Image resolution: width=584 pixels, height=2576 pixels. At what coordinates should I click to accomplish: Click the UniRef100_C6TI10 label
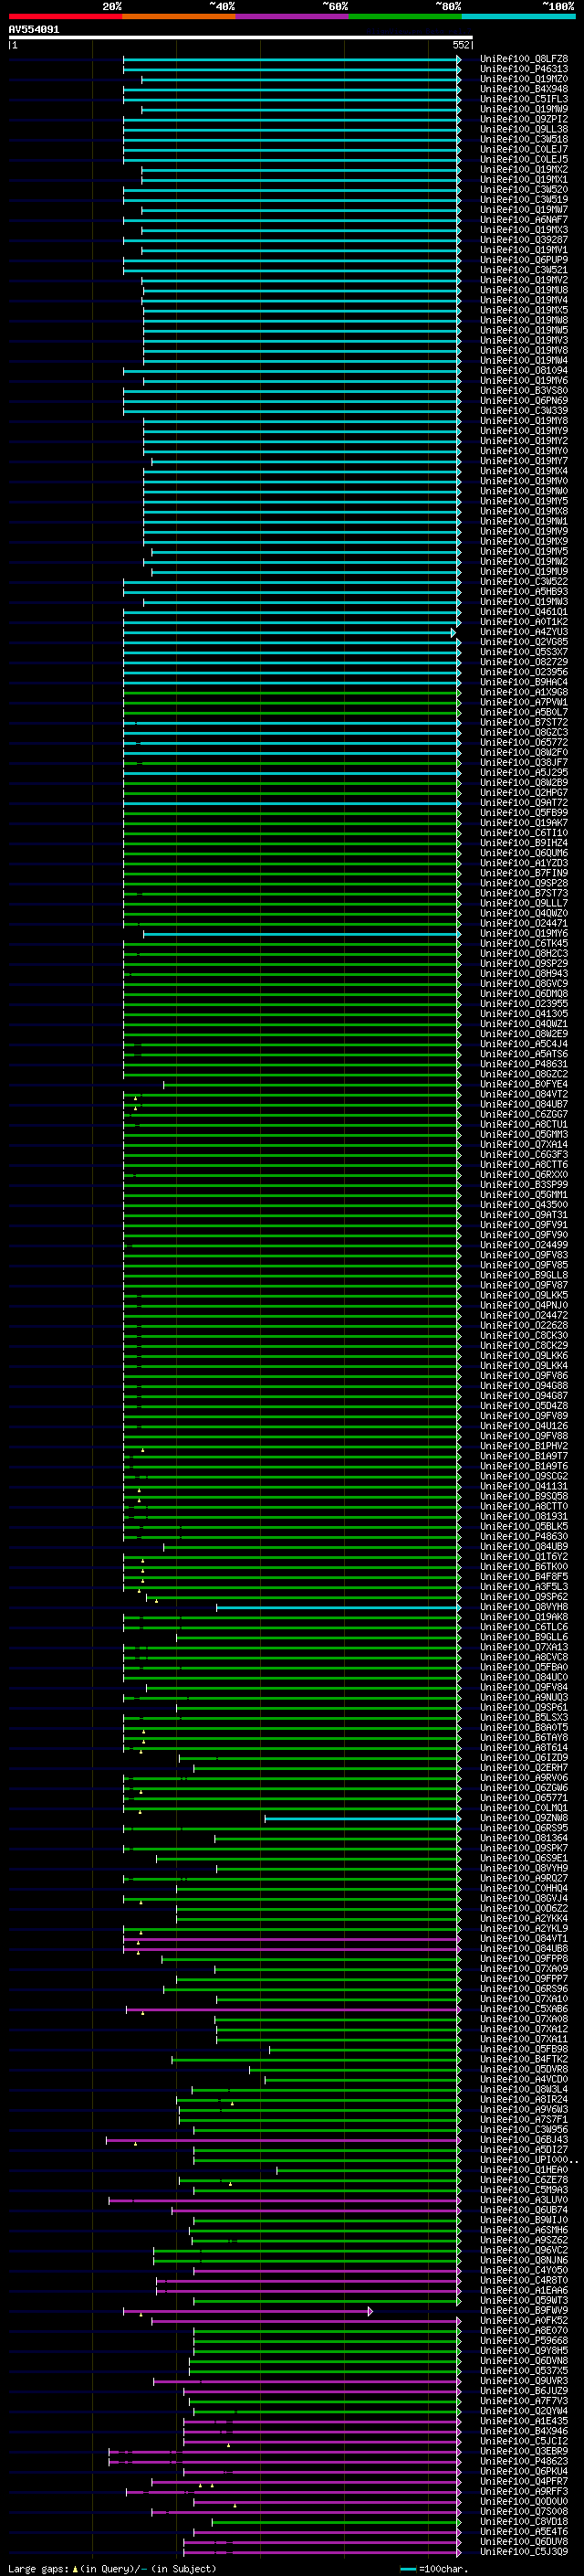pos(524,833)
